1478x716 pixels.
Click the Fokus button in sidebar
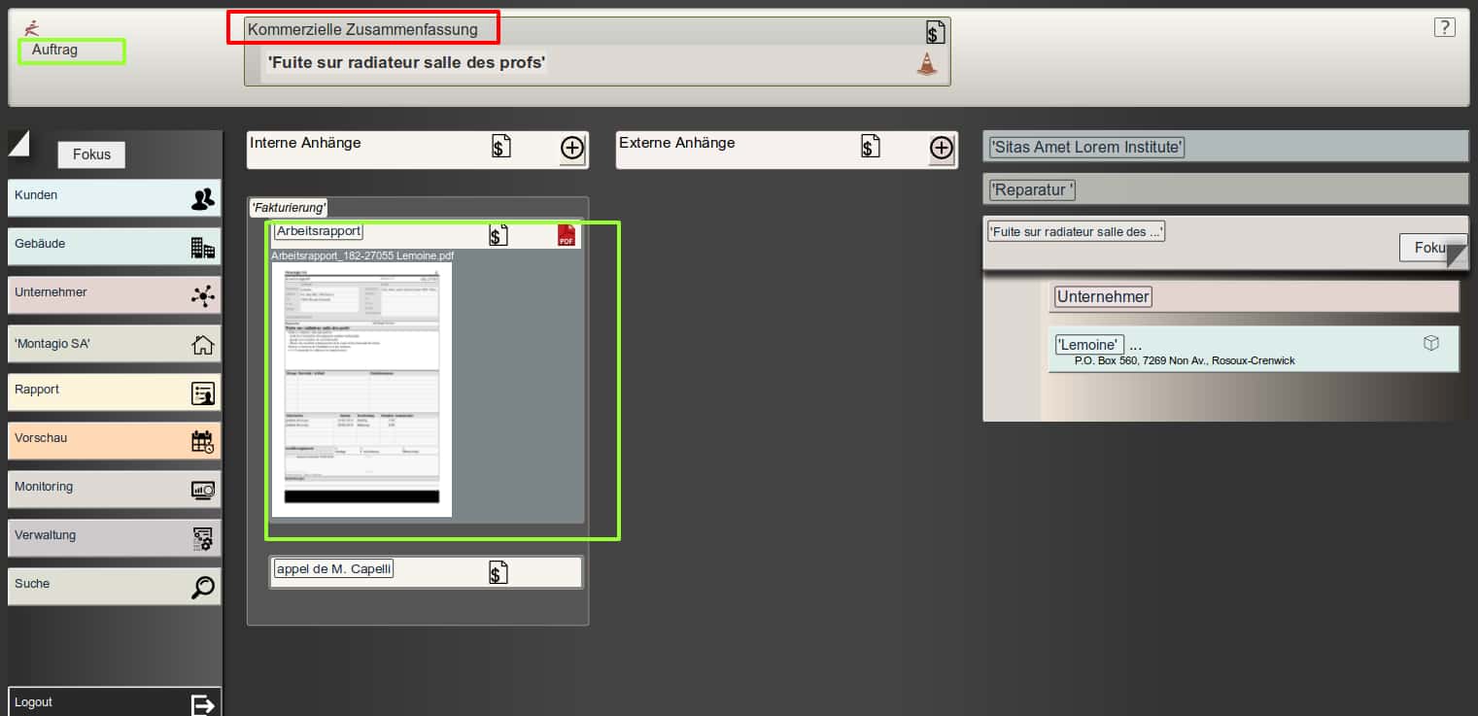click(x=91, y=154)
